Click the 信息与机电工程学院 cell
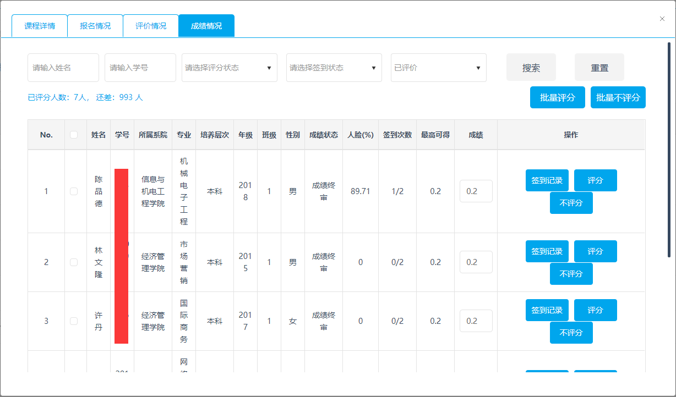Image resolution: width=676 pixels, height=397 pixels. 153,191
